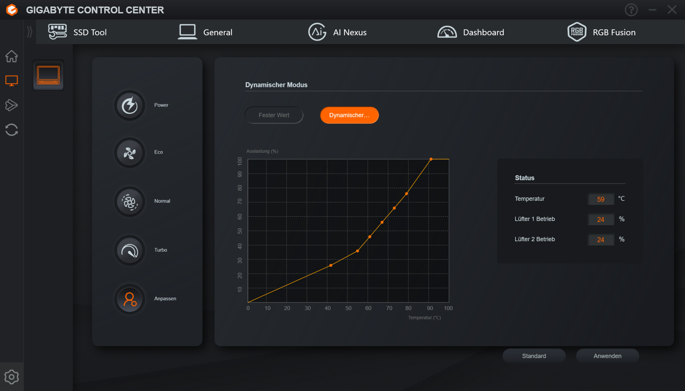Activate the Turbo mode icon
Image resolution: width=685 pixels, height=391 pixels.
[x=130, y=251]
